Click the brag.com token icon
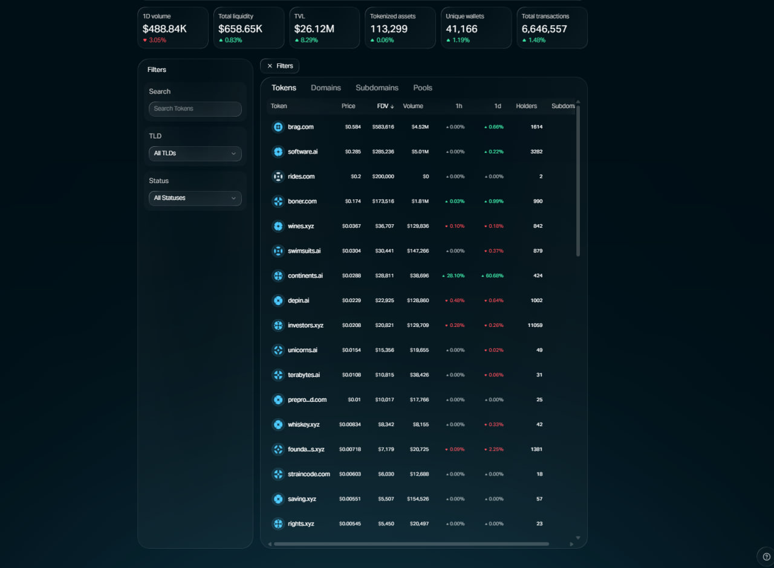This screenshot has height=568, width=774. coord(278,127)
